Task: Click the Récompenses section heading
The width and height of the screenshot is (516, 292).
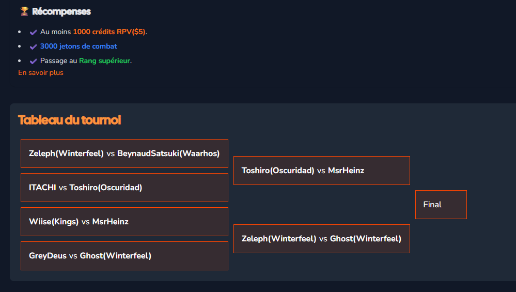Action: [x=61, y=11]
